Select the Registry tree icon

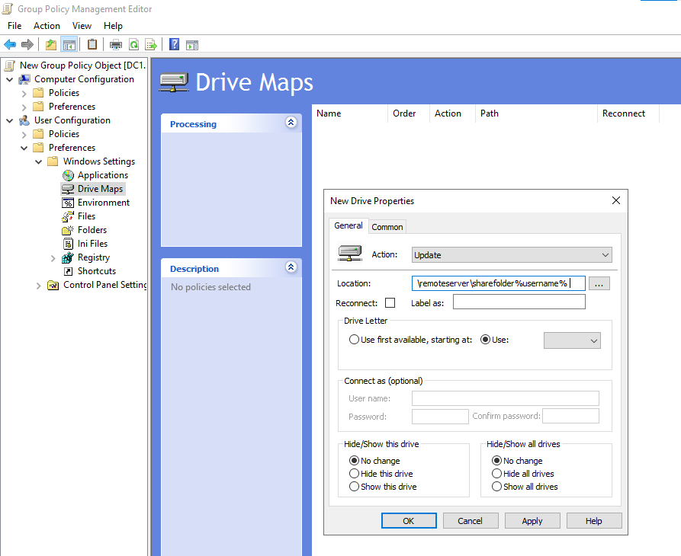point(68,257)
